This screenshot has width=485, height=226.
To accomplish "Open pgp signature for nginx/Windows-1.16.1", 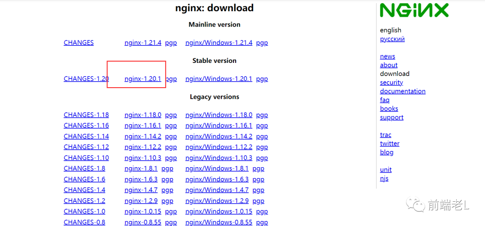I will [262, 126].
